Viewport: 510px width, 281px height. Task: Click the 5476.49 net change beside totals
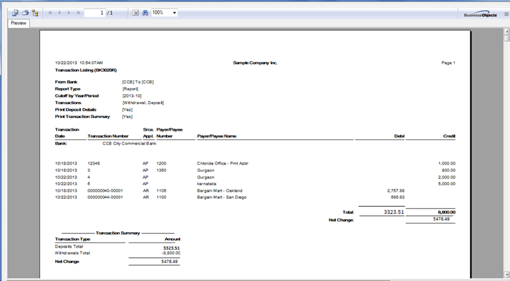point(441,219)
